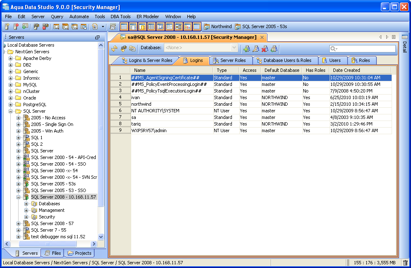Open the Files tab at bottom left
The height and width of the screenshot is (268, 411).
point(52,253)
